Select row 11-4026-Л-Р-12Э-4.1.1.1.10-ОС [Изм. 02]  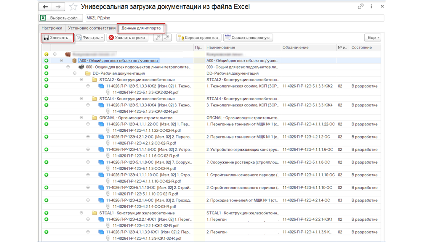[149, 175]
